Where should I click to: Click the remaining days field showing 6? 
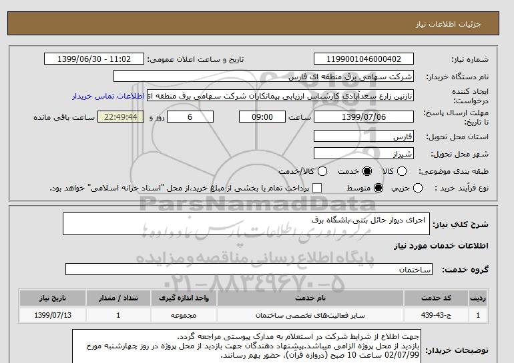190,117
